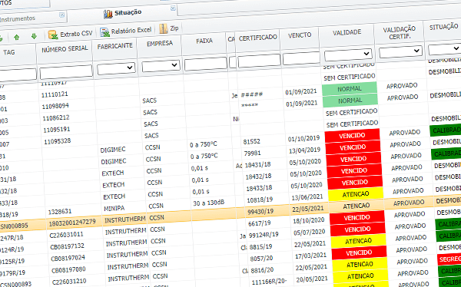
Task: Click certificate 99124R/19 cell
Action: click(264, 235)
